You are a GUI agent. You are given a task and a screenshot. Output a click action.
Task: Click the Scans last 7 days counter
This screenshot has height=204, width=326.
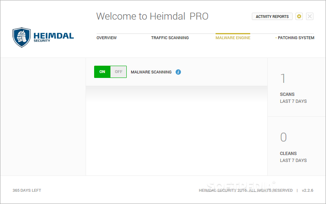coord(293,88)
